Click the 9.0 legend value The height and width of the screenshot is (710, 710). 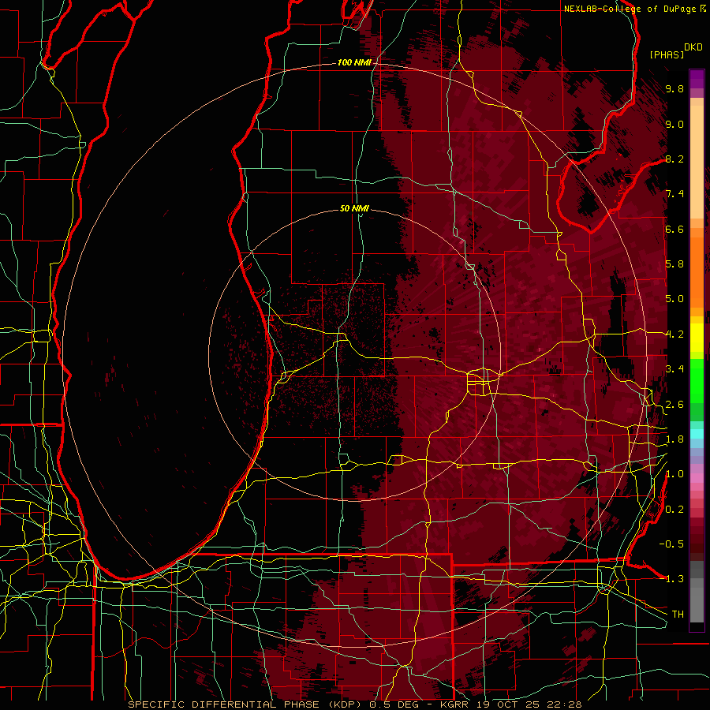(x=674, y=124)
